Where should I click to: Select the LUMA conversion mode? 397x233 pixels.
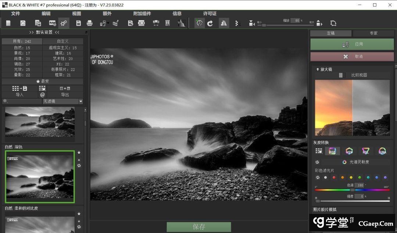point(382,151)
